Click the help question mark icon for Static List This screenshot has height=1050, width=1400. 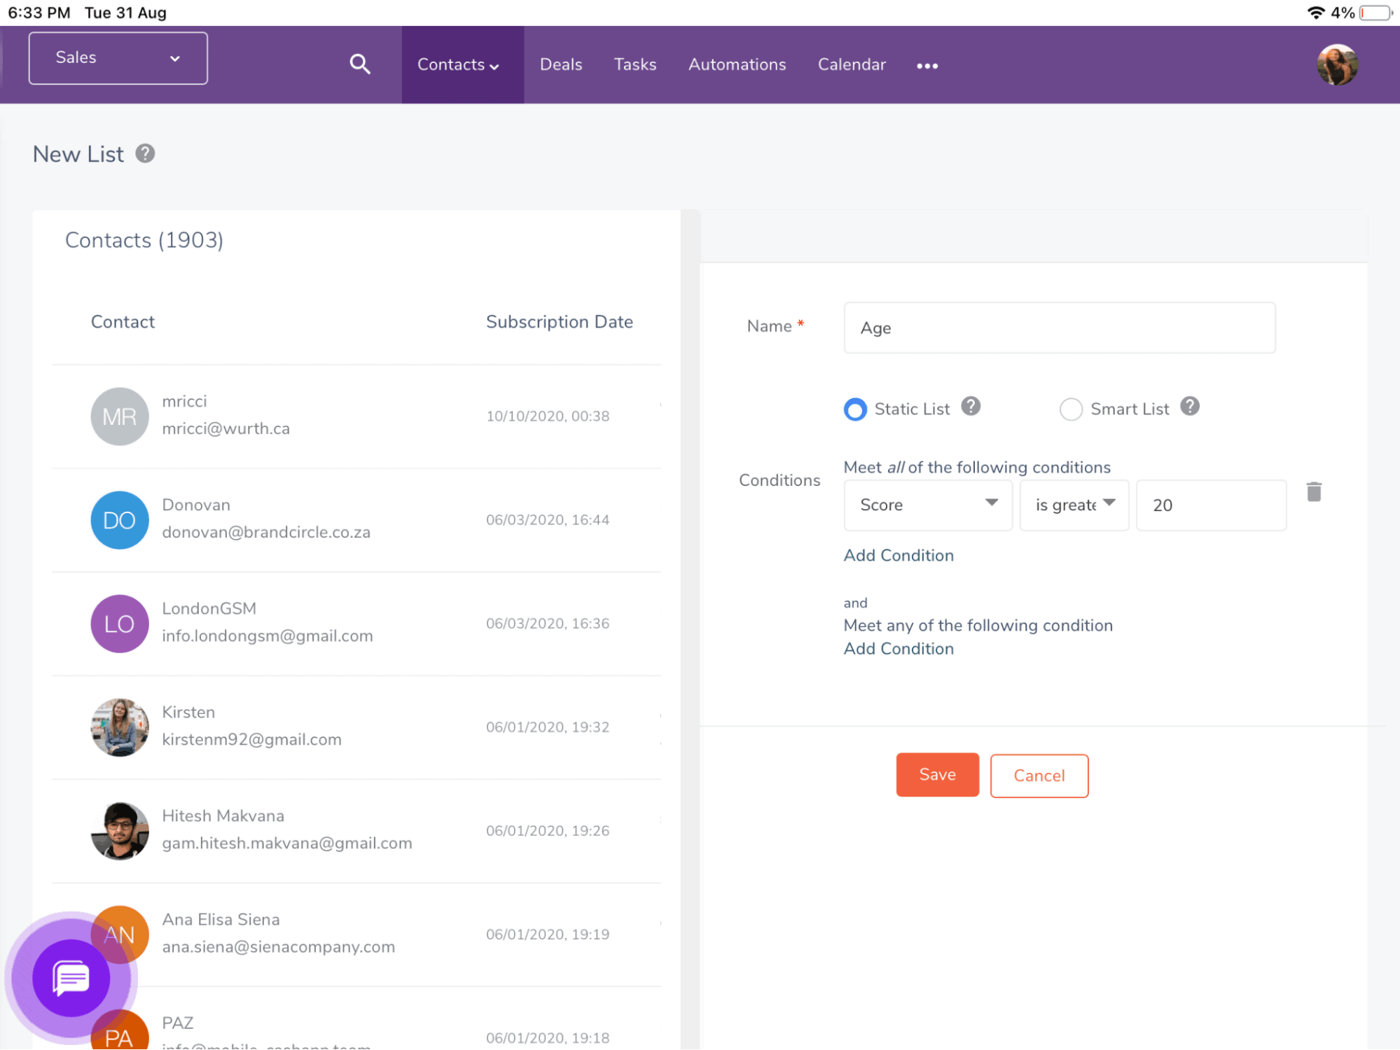pyautogui.click(x=969, y=408)
